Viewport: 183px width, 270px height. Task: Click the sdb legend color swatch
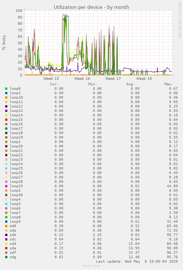[x=6, y=235]
